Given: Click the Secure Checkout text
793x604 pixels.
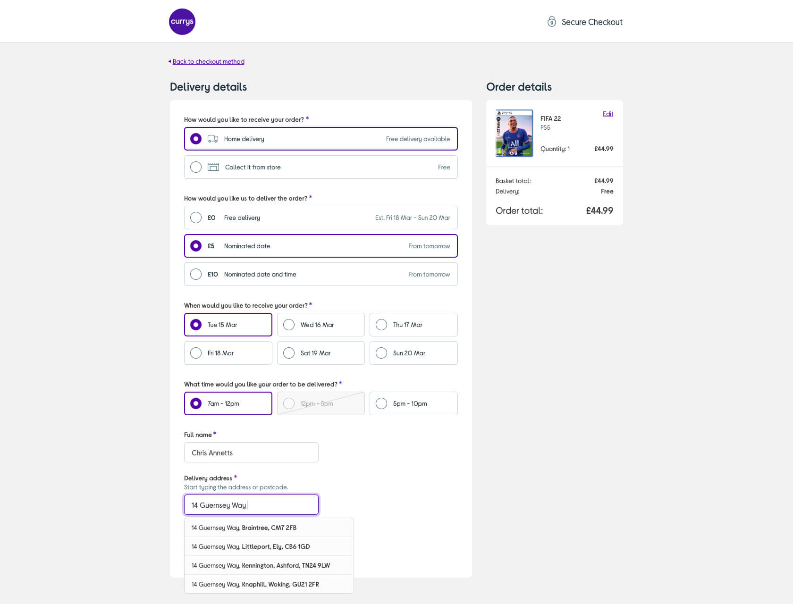Looking at the screenshot, I should pos(592,22).
